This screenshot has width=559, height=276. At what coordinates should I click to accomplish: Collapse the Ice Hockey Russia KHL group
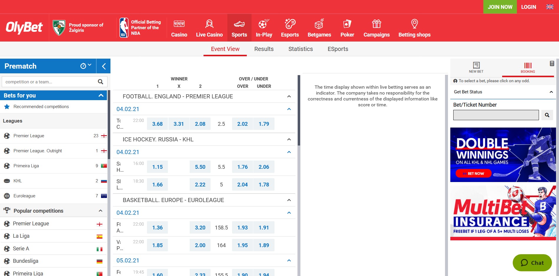289,139
